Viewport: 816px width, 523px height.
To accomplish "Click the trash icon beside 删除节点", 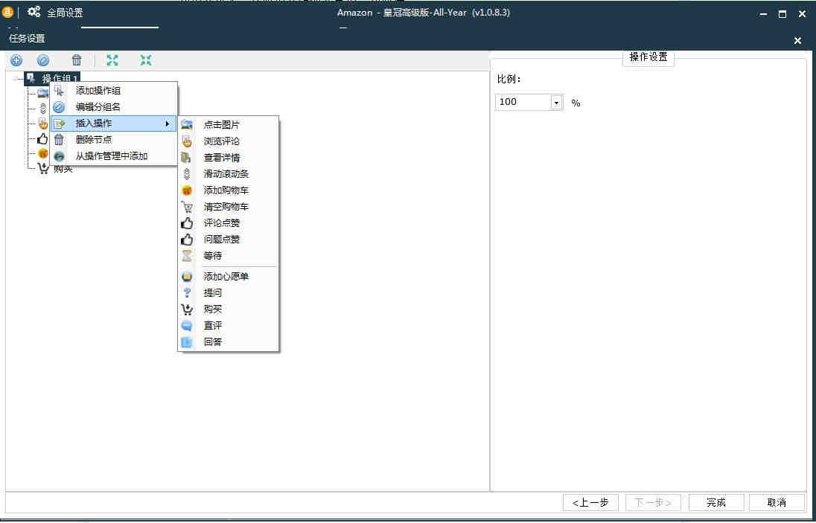I will 59,140.
